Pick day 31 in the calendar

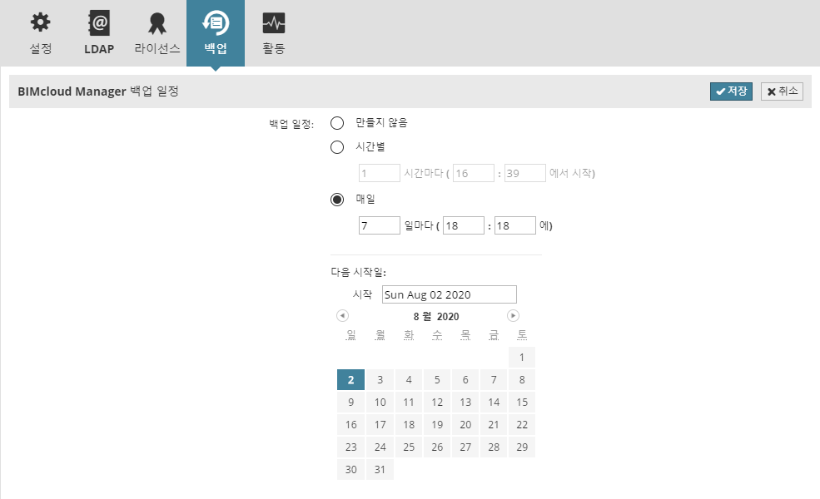tap(380, 470)
